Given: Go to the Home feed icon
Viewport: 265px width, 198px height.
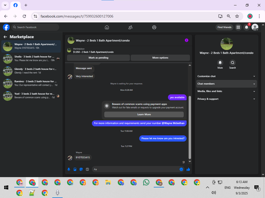Looking at the screenshot, I should pos(107,27).
